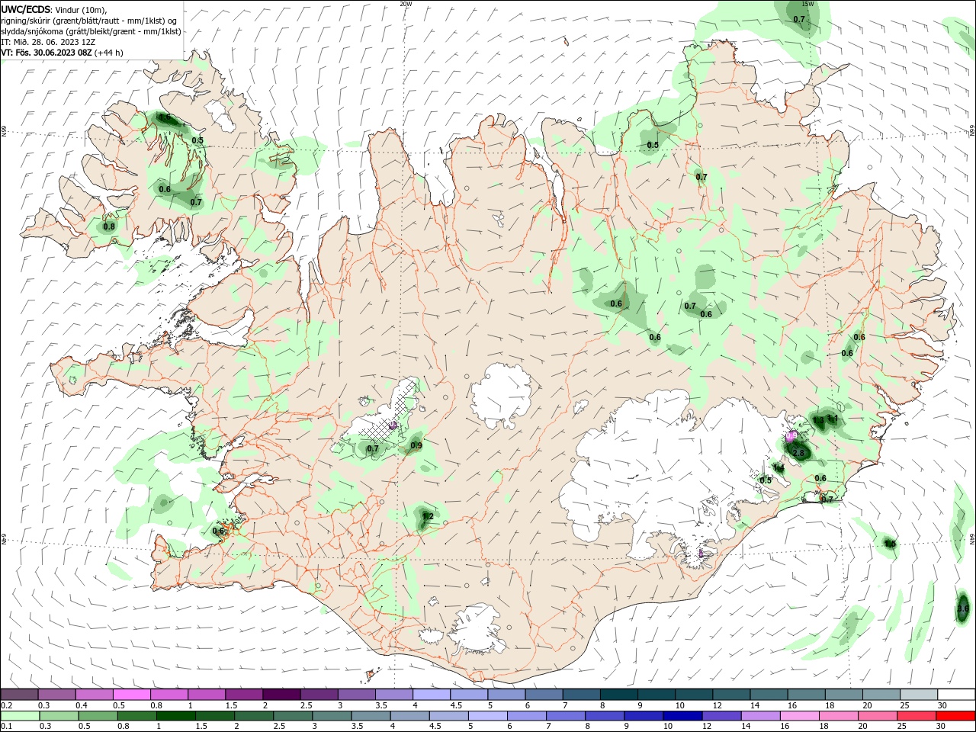The image size is (976, 732).
Task: Click the '1.3' value in the southeast
Action: (x=818, y=420)
